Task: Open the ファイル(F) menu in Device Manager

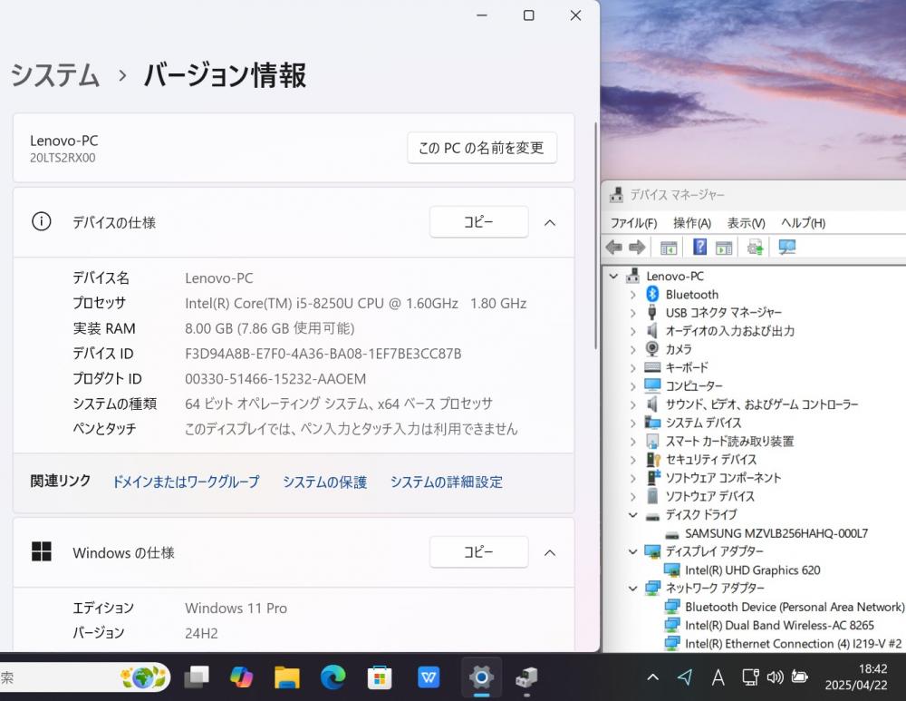Action: pos(634,223)
